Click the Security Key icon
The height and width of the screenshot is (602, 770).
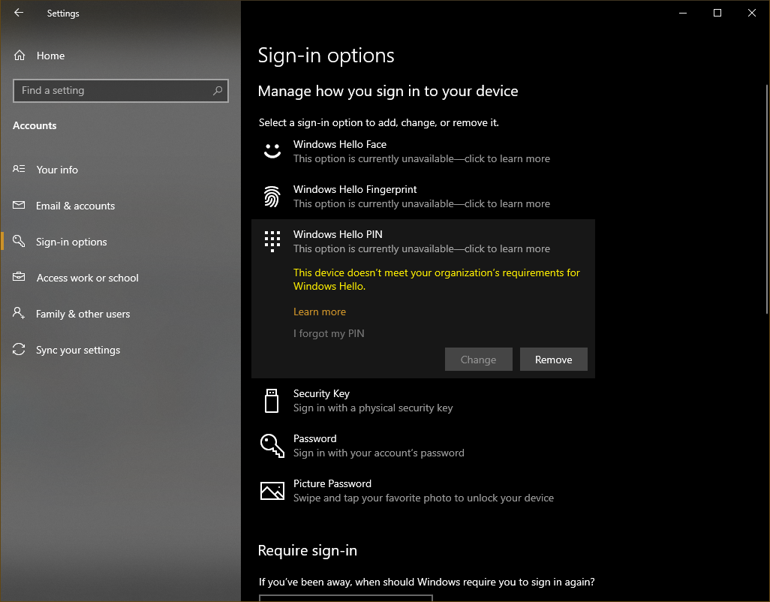point(272,400)
